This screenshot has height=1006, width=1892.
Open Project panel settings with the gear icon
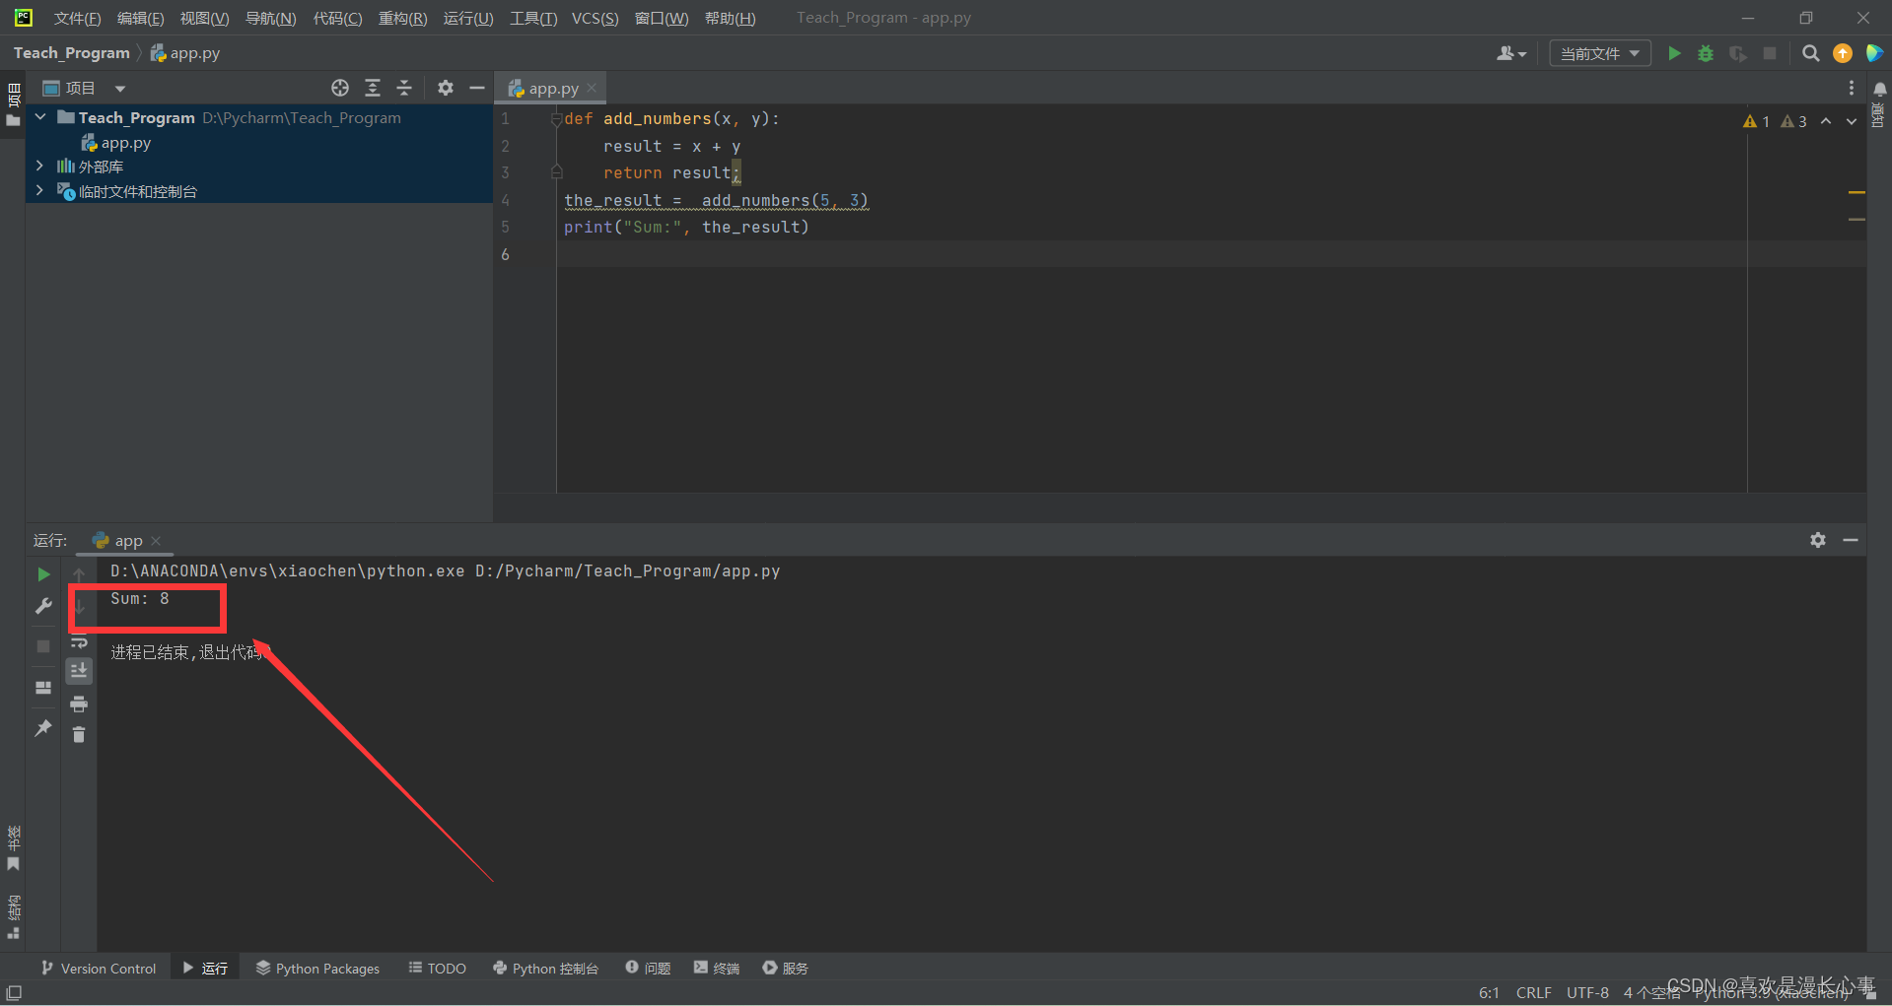point(446,88)
